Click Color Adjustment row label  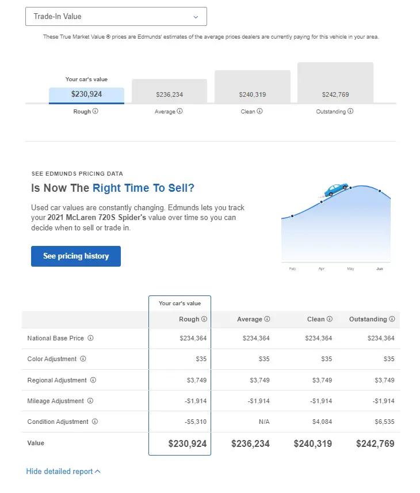click(x=52, y=359)
